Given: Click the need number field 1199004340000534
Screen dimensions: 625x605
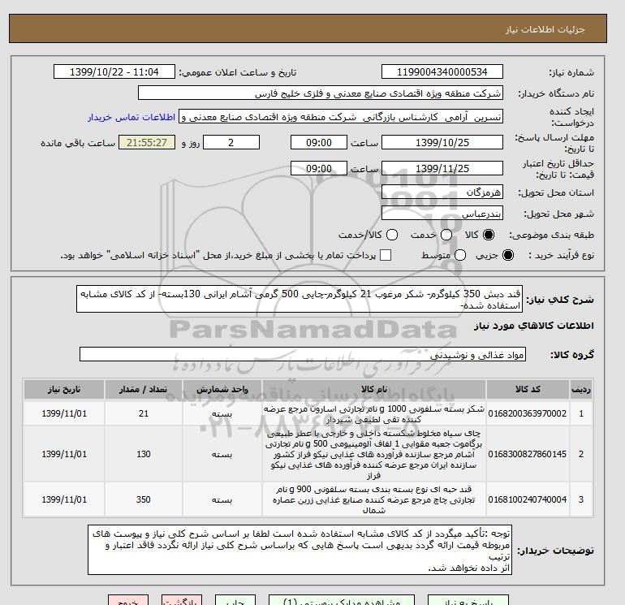Looking at the screenshot, I should [x=442, y=71].
